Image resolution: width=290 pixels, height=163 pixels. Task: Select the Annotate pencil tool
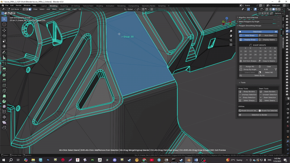[4, 53]
